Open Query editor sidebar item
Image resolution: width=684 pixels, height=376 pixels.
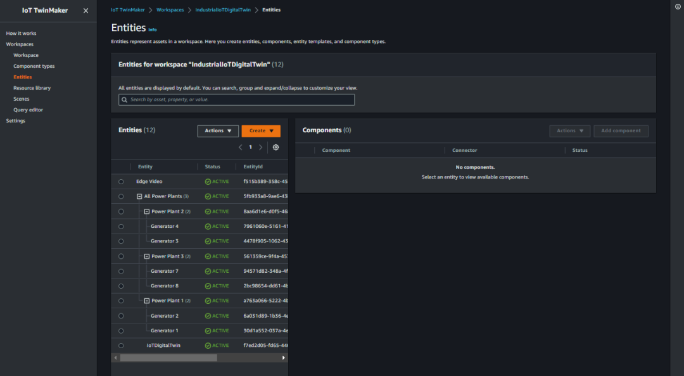28,110
